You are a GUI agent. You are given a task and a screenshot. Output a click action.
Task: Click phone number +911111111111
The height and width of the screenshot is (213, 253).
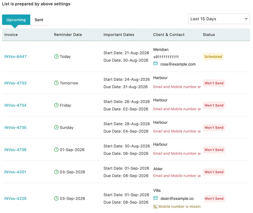click(166, 57)
